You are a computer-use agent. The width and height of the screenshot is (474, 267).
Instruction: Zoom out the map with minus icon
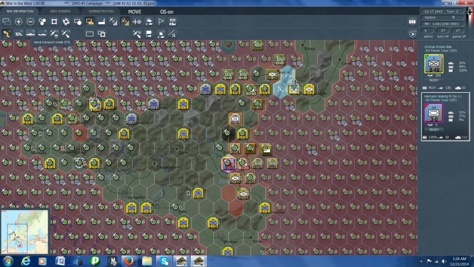tap(30, 21)
